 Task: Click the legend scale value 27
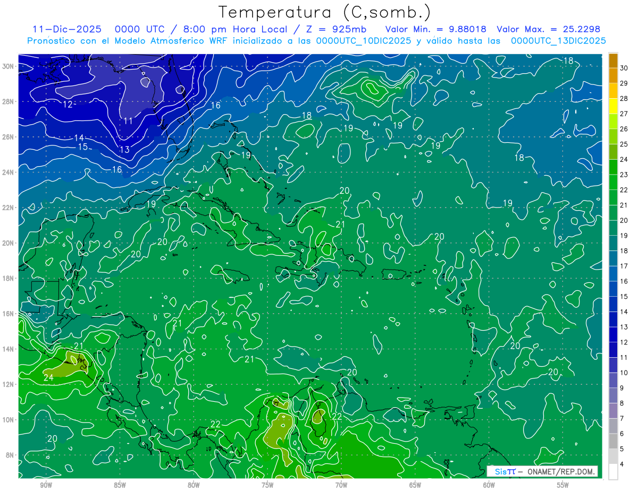(624, 113)
